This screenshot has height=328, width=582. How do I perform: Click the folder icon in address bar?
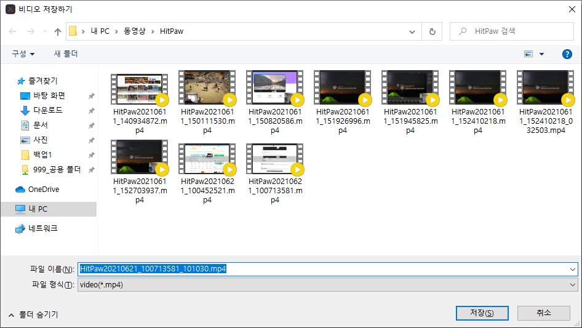(x=73, y=31)
